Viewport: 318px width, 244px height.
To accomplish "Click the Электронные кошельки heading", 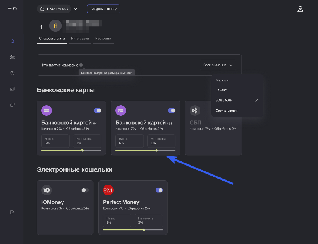I will click(75, 169).
